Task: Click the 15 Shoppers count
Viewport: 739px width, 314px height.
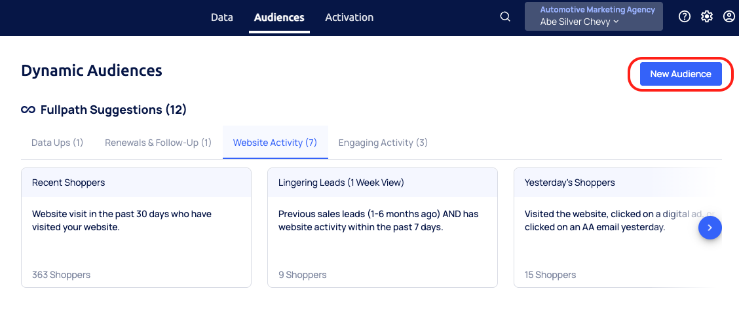Action: coord(550,275)
